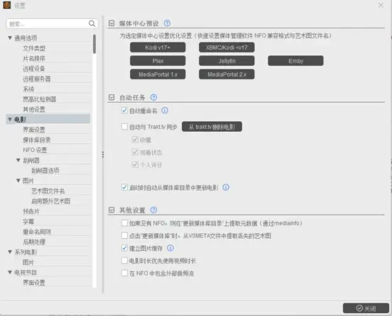Apply the Kodi v17+ preset
Screen dimensions: 392x316
tap(158, 47)
